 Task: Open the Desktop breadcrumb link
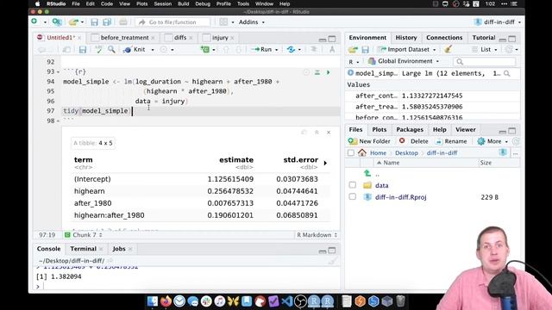tap(406, 153)
